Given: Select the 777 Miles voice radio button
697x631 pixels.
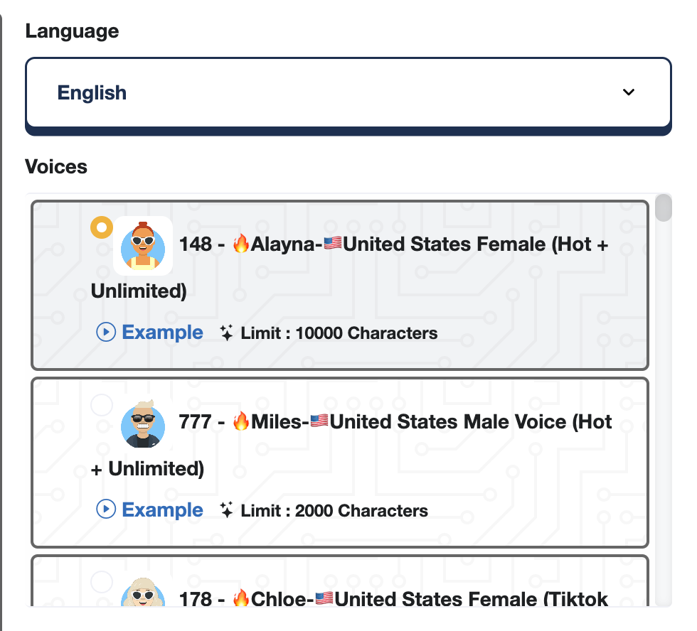Looking at the screenshot, I should [102, 406].
